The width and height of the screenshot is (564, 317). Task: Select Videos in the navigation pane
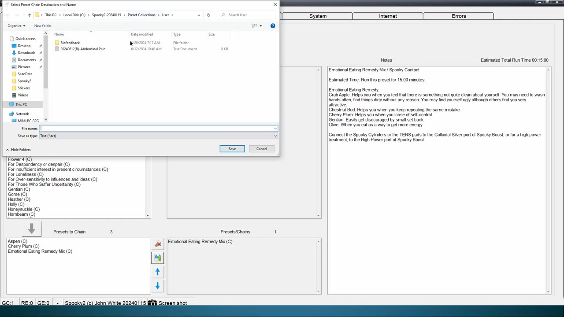(22, 95)
